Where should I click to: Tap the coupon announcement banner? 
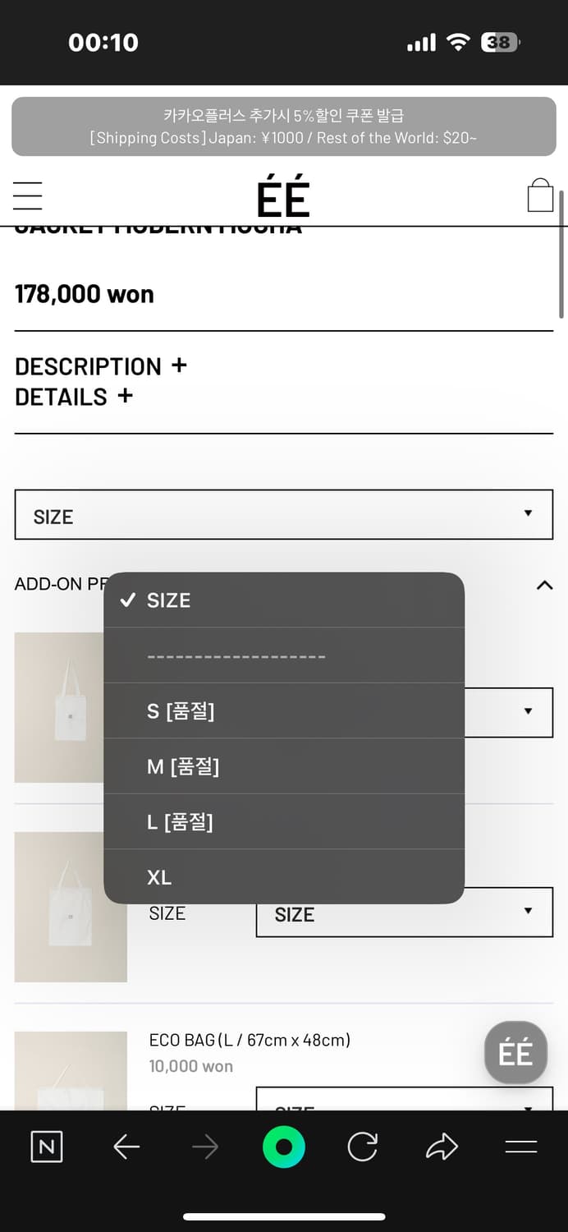pyautogui.click(x=284, y=126)
